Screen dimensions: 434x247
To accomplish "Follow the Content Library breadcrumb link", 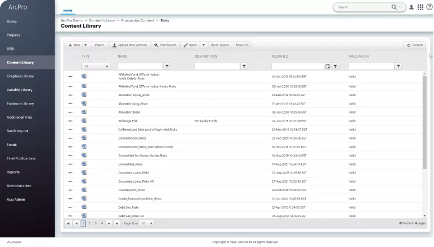I will [102, 20].
